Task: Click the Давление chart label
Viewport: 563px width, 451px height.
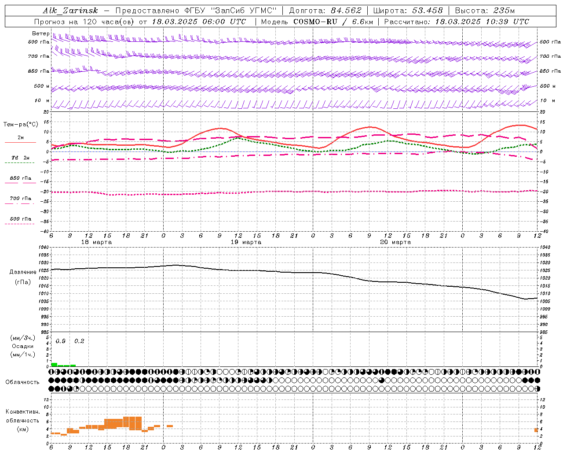Action: [x=23, y=272]
